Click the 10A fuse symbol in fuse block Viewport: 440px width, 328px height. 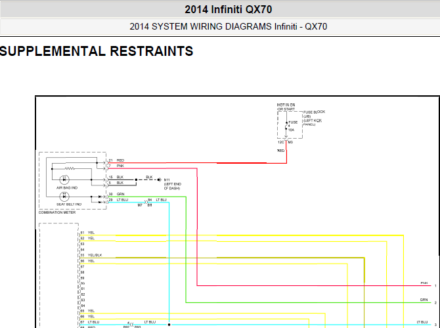click(286, 126)
